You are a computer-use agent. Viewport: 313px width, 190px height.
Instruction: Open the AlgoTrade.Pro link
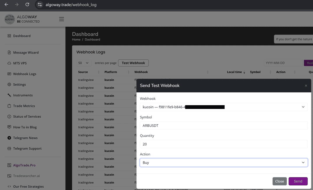24,165
